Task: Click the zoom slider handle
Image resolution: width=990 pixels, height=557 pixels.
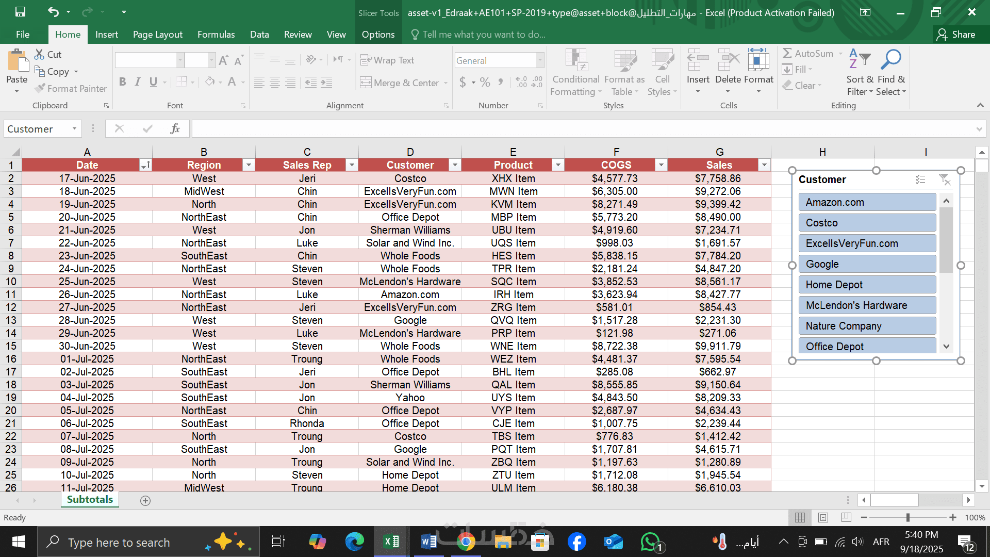Action: point(908,517)
